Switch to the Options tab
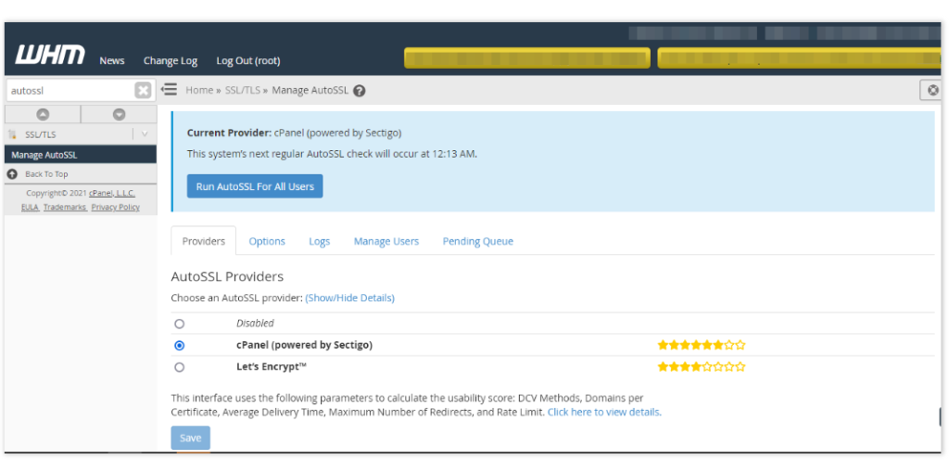 tap(267, 241)
